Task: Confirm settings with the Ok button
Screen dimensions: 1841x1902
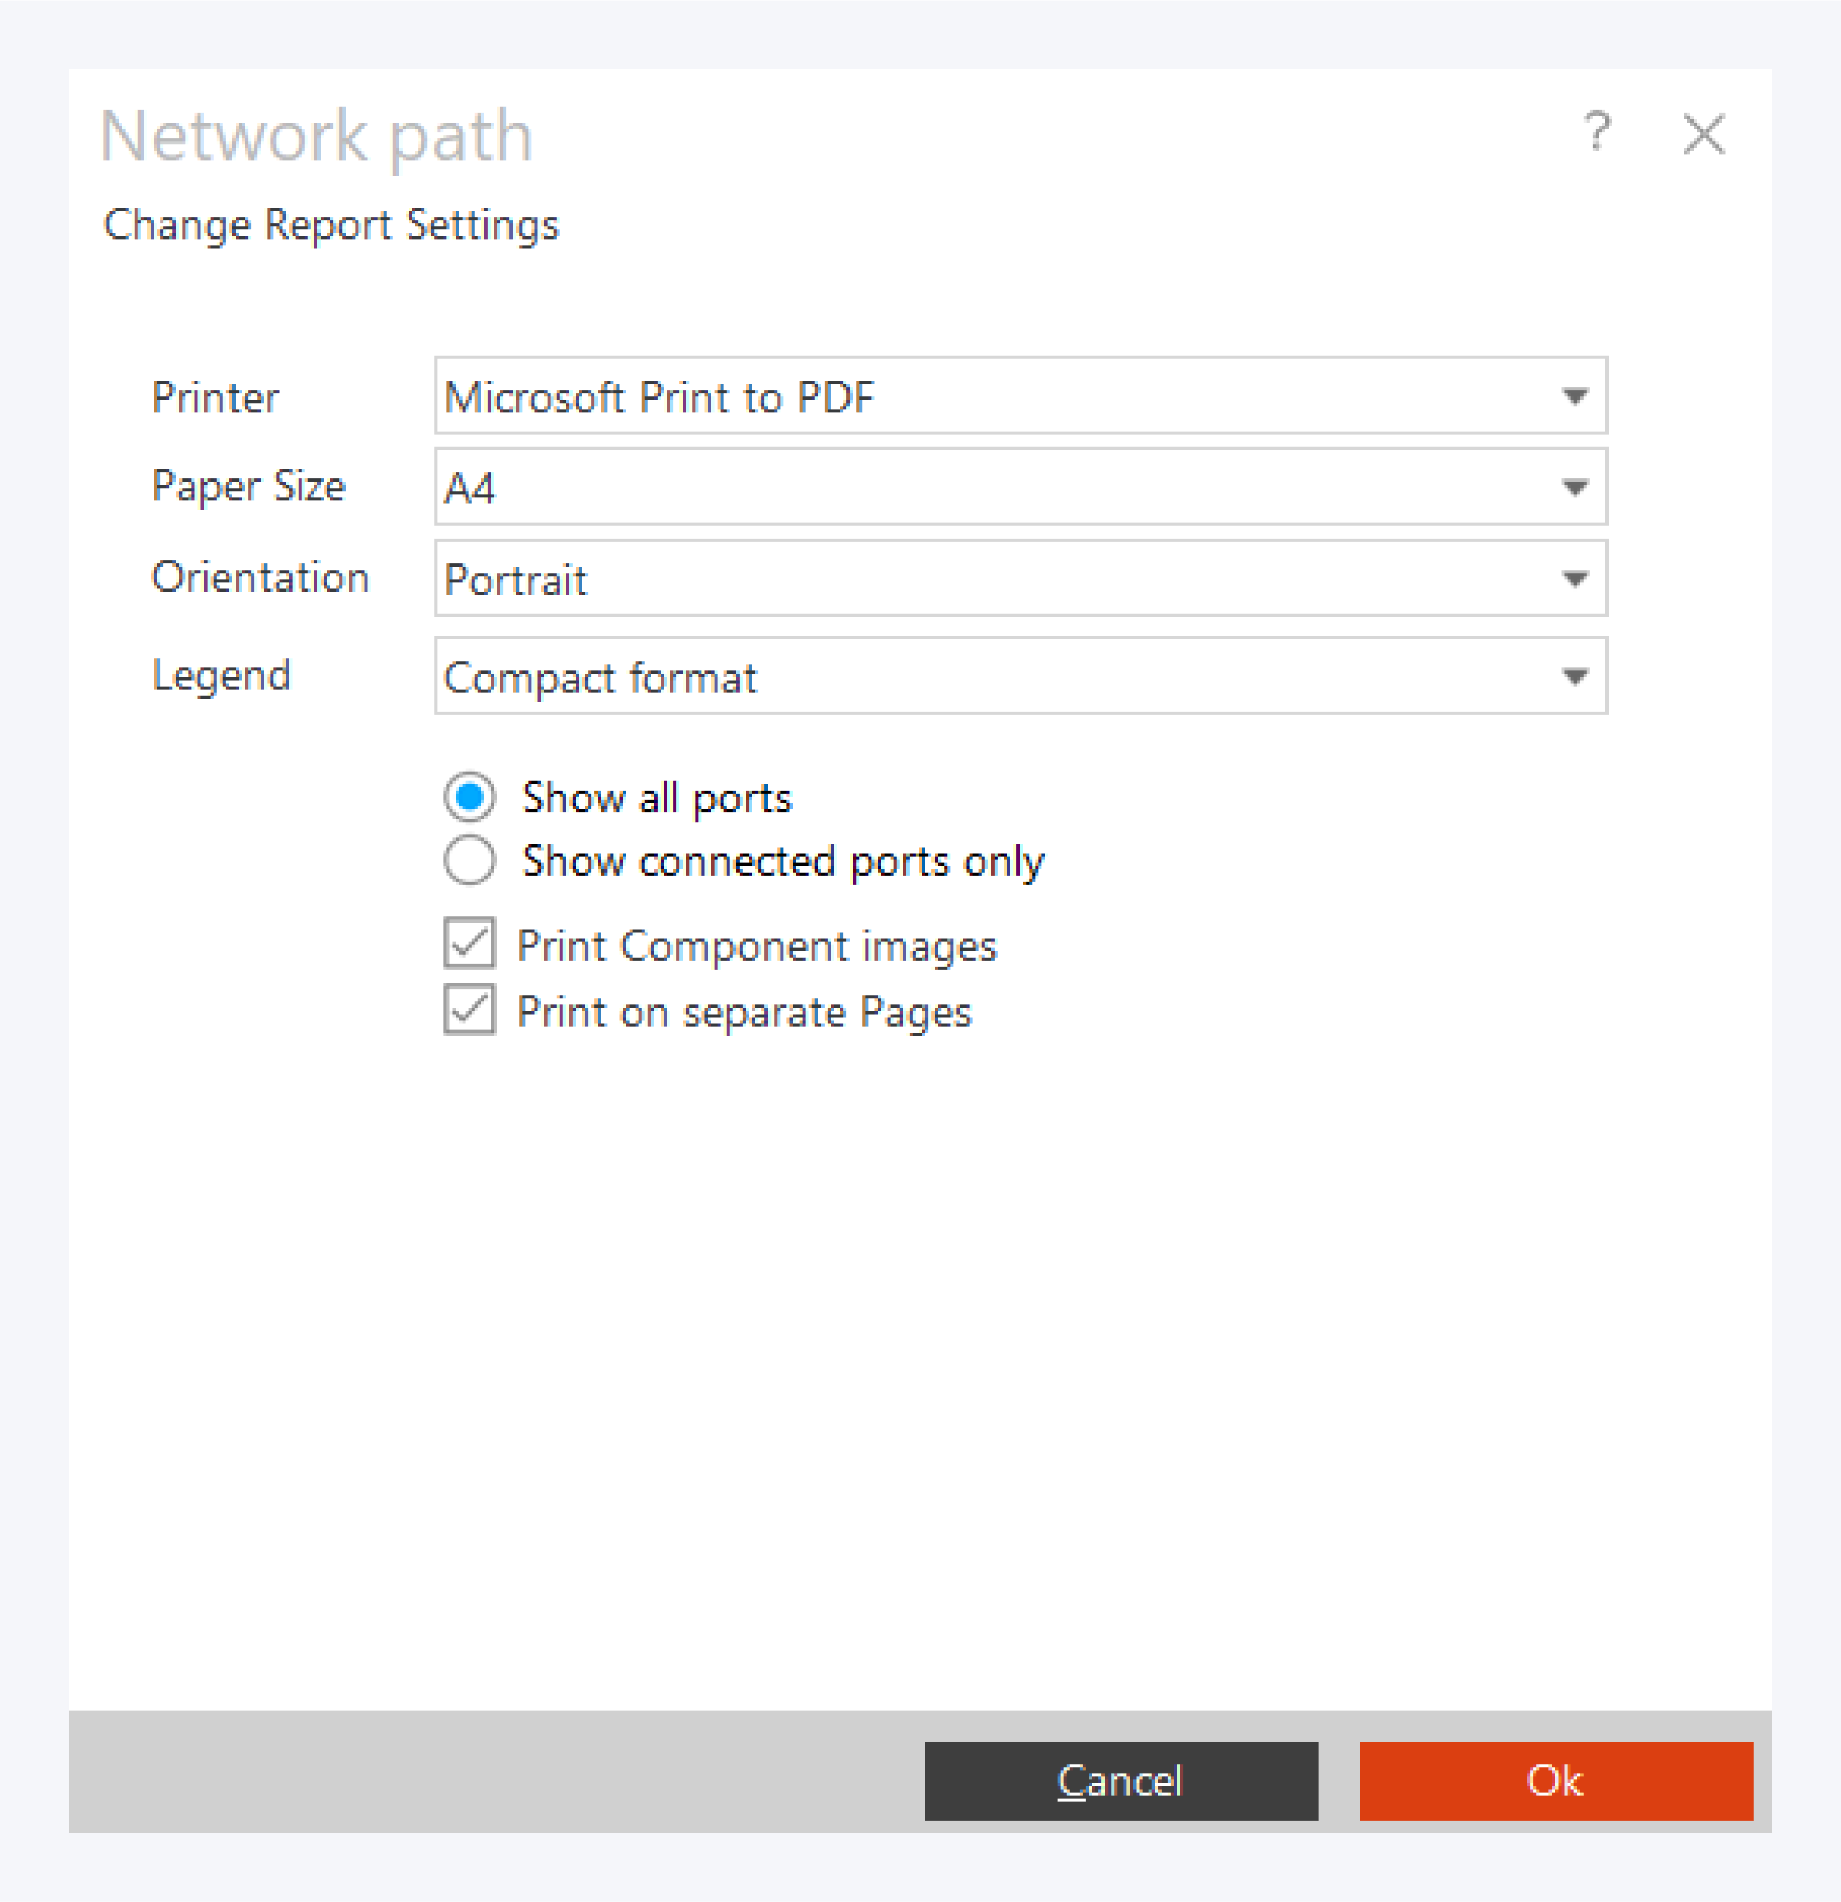Action: tap(1555, 1781)
